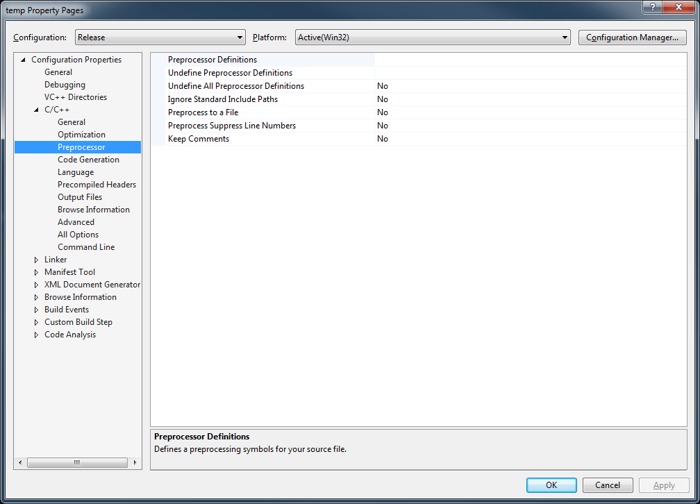700x504 pixels.
Task: Expand the Code Analysis node
Action: point(36,334)
